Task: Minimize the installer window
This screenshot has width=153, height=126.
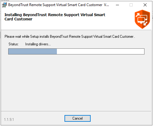Action: [x=117, y=5]
